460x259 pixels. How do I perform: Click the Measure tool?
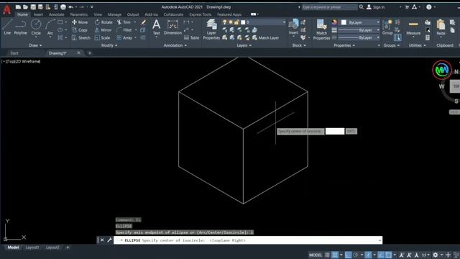coord(413,27)
